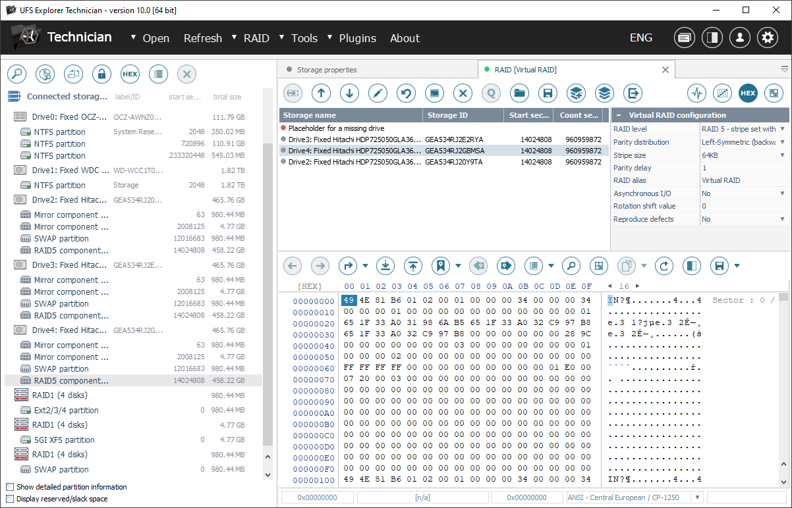Click the ENG language button
This screenshot has width=792, height=508.
[x=641, y=38]
